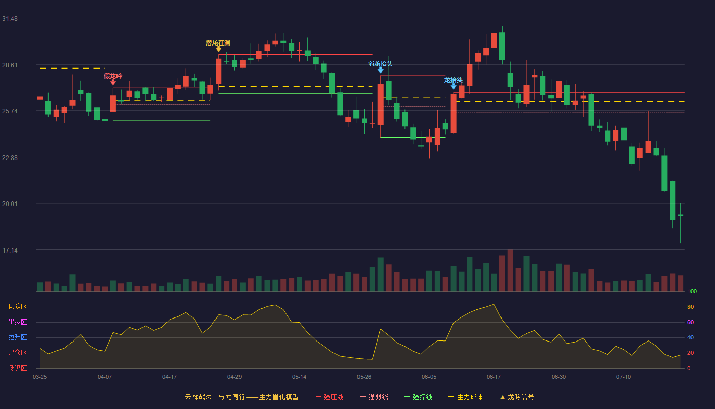Toggle the 龙吟信号 triangle legend icon

pos(502,397)
